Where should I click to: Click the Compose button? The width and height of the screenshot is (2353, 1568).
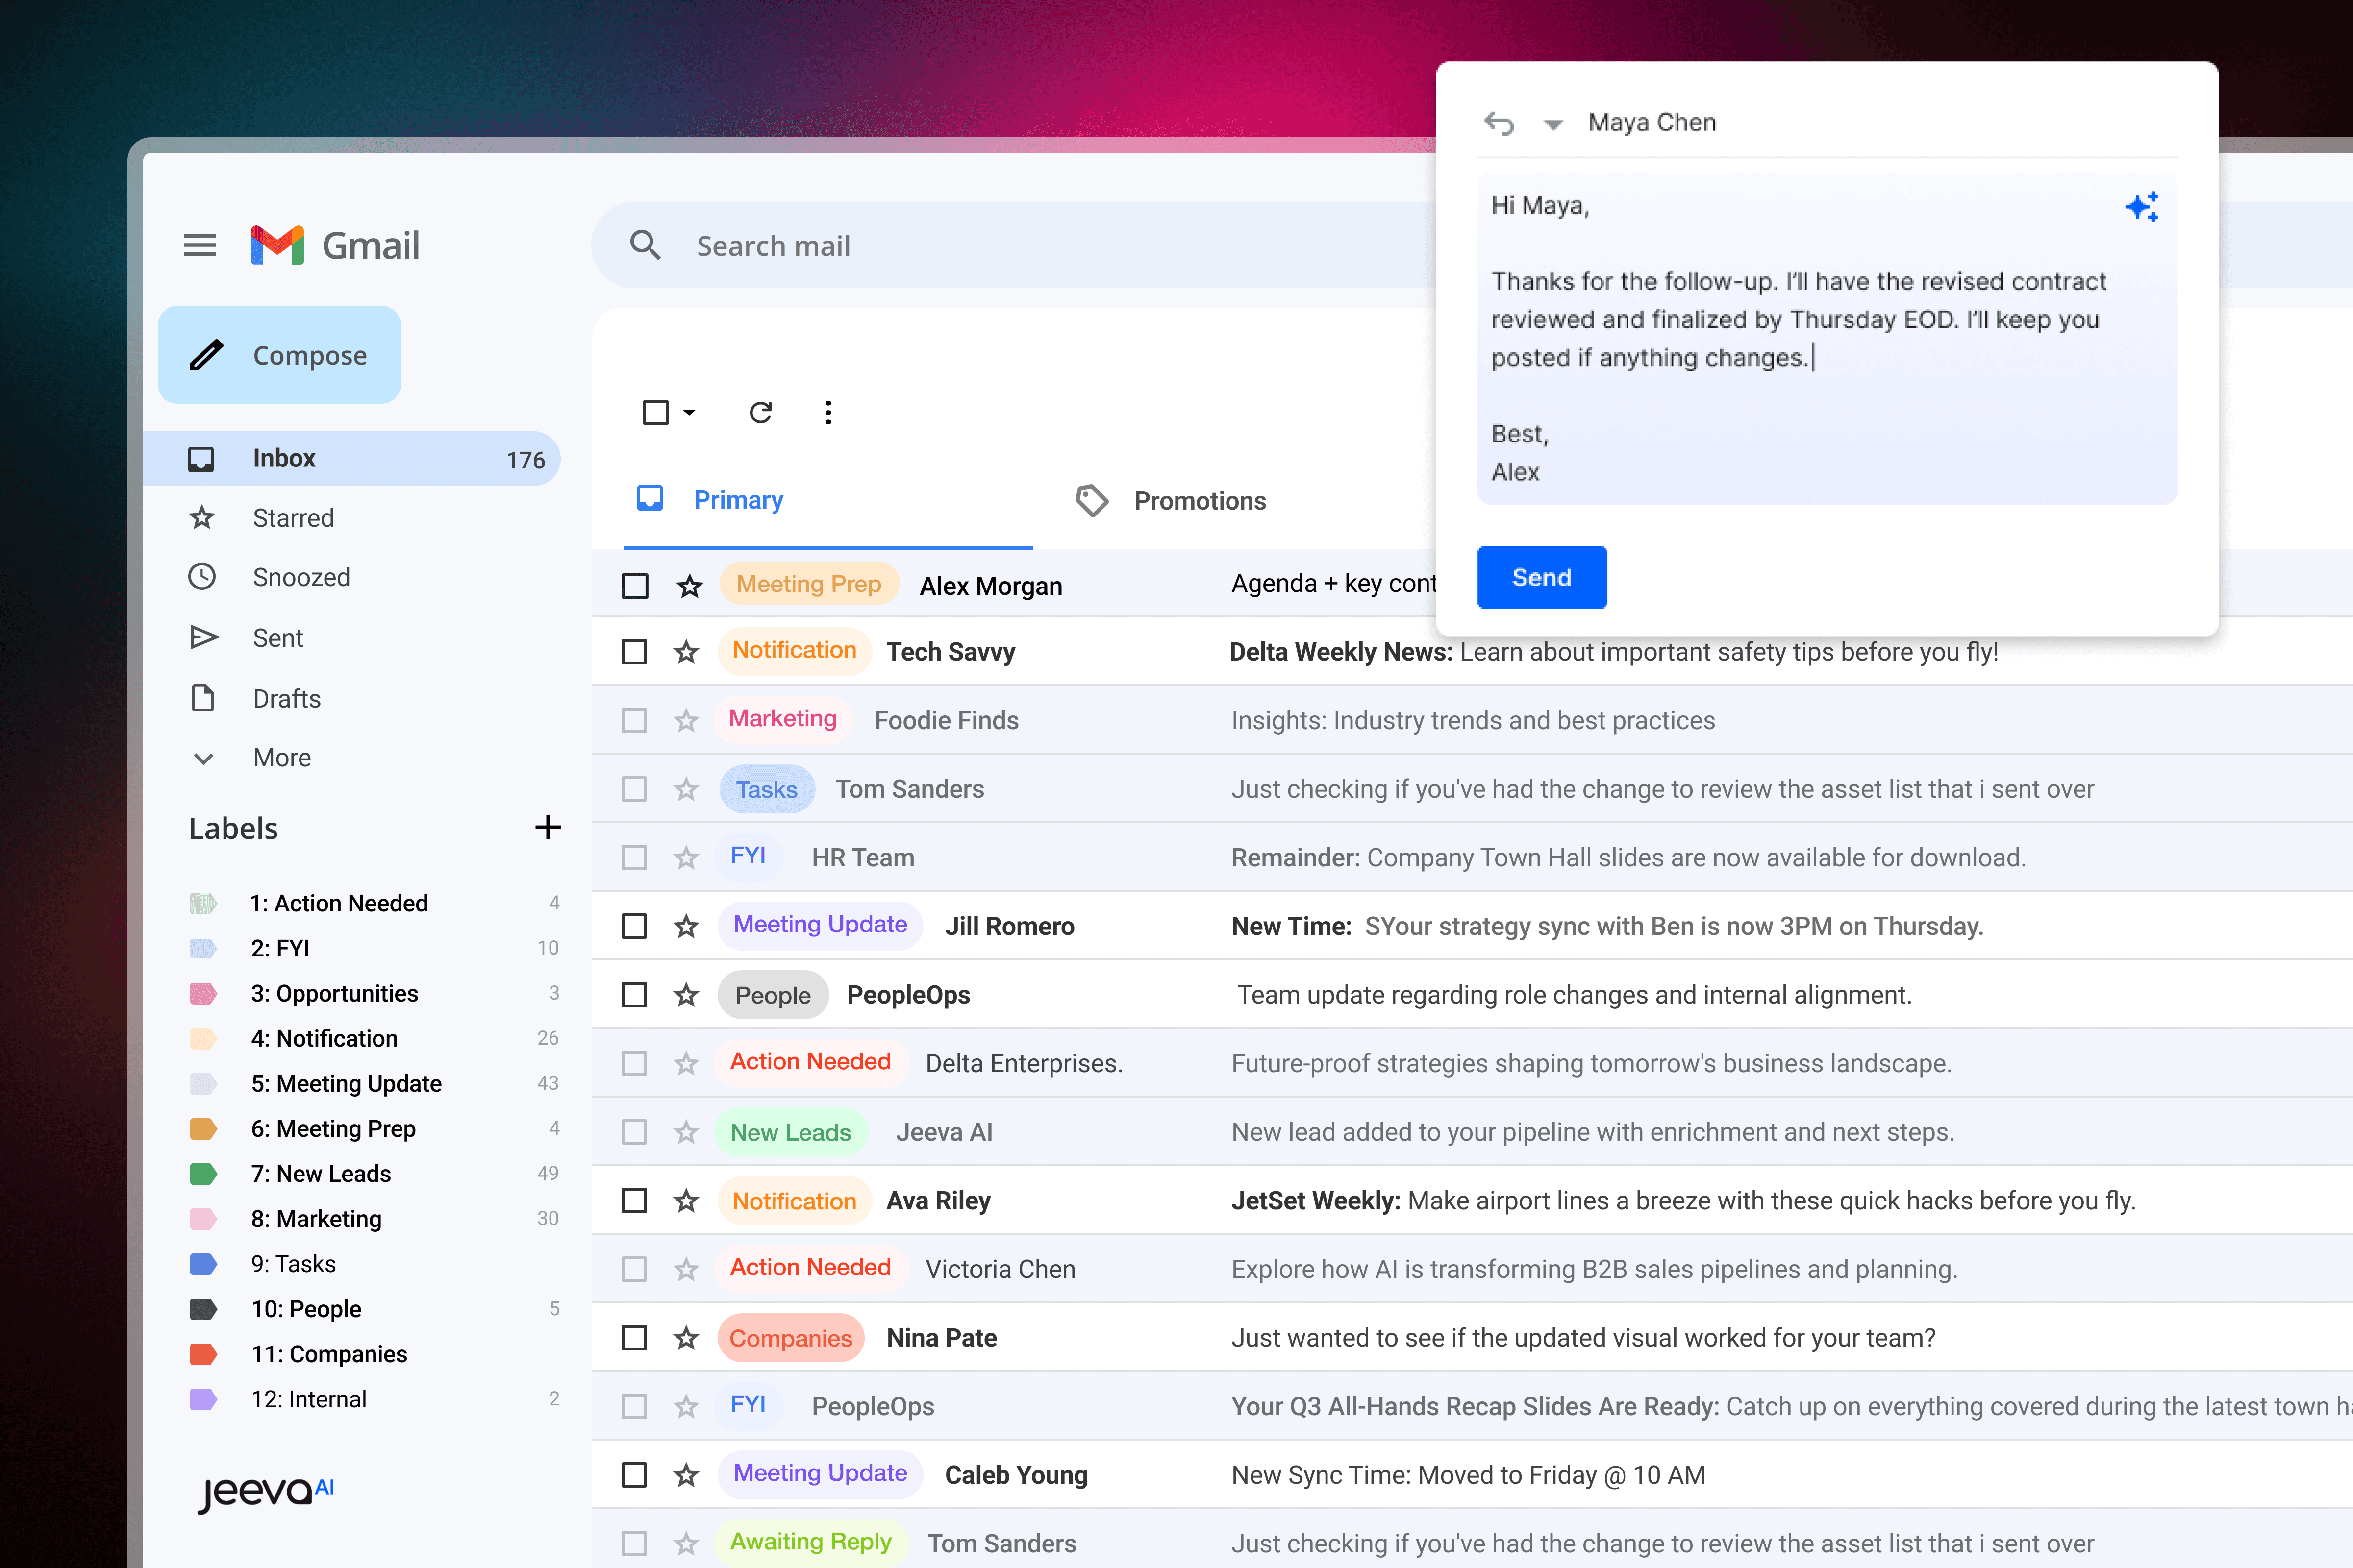click(x=279, y=354)
